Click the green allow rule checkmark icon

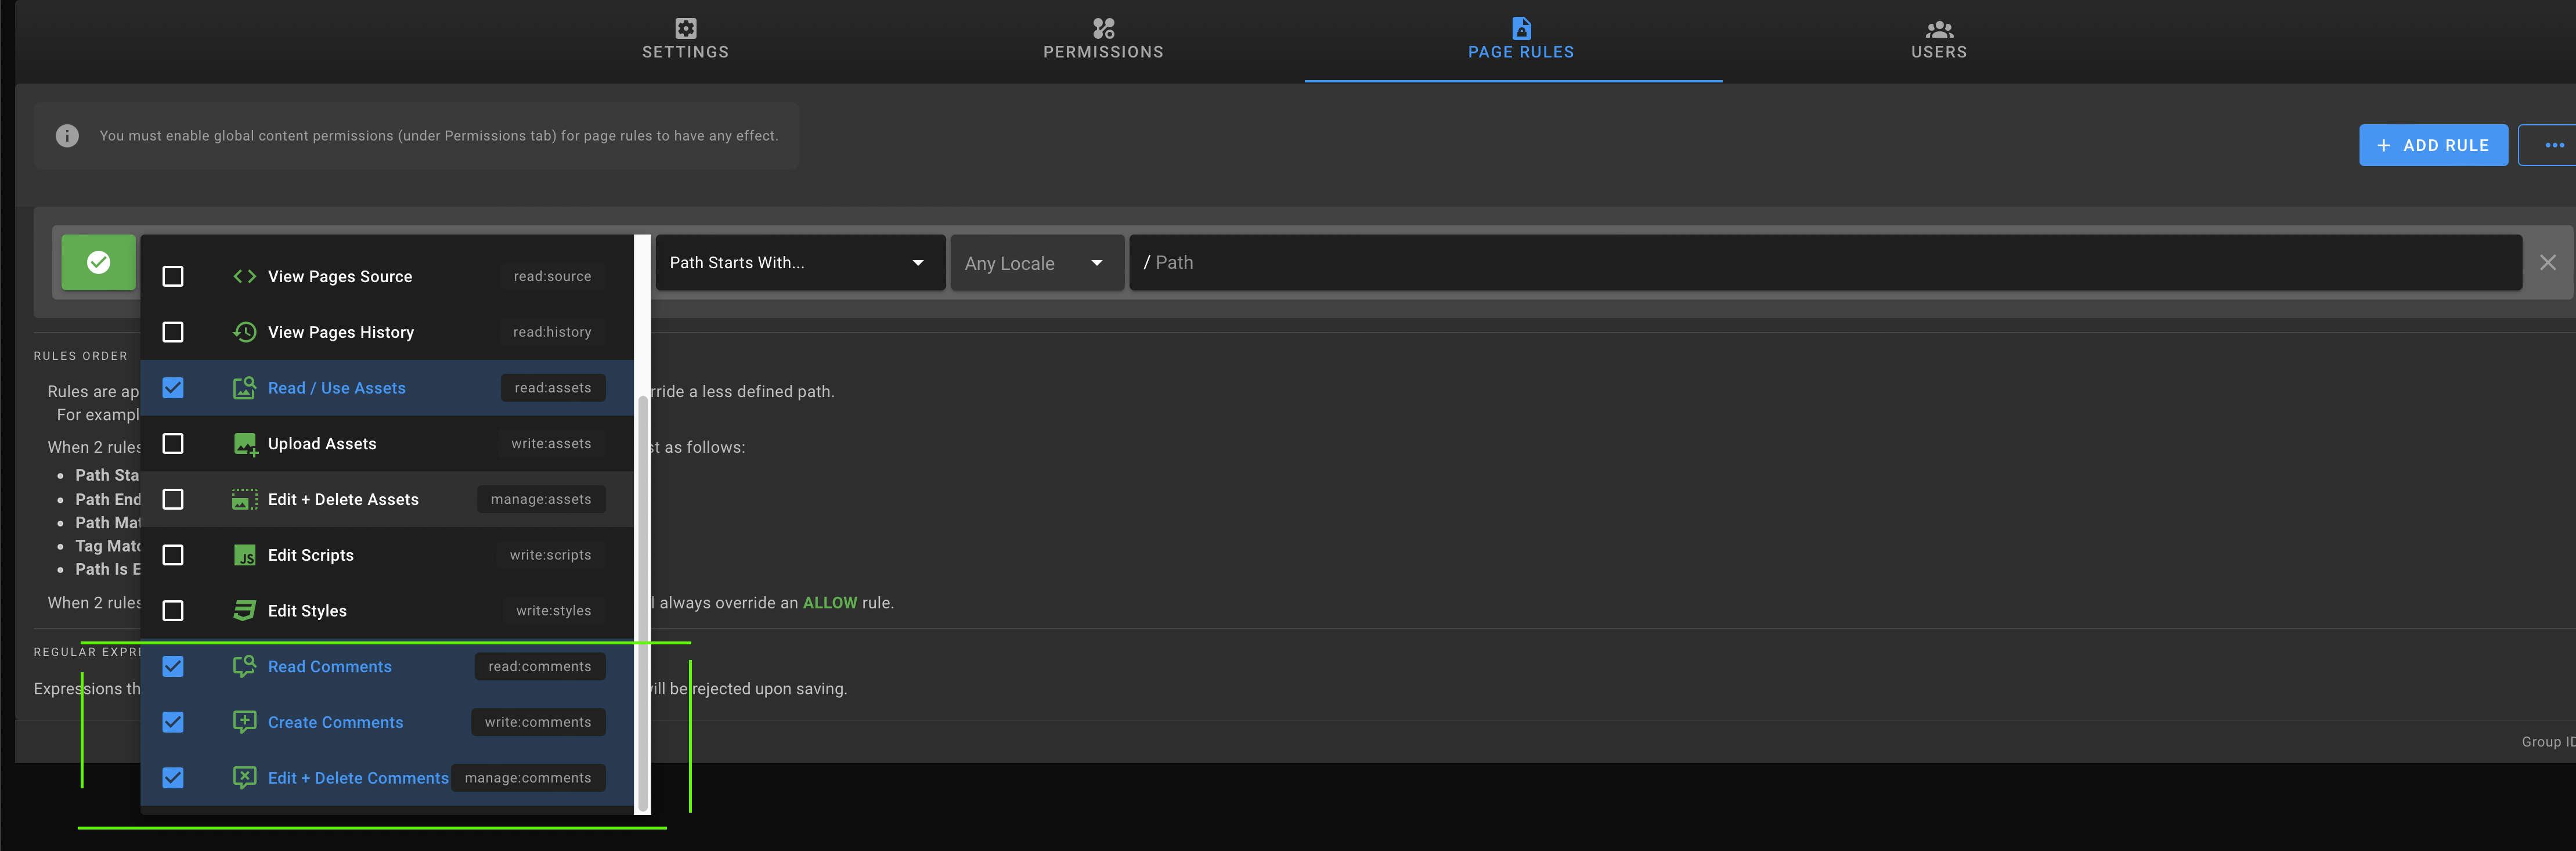[x=98, y=262]
